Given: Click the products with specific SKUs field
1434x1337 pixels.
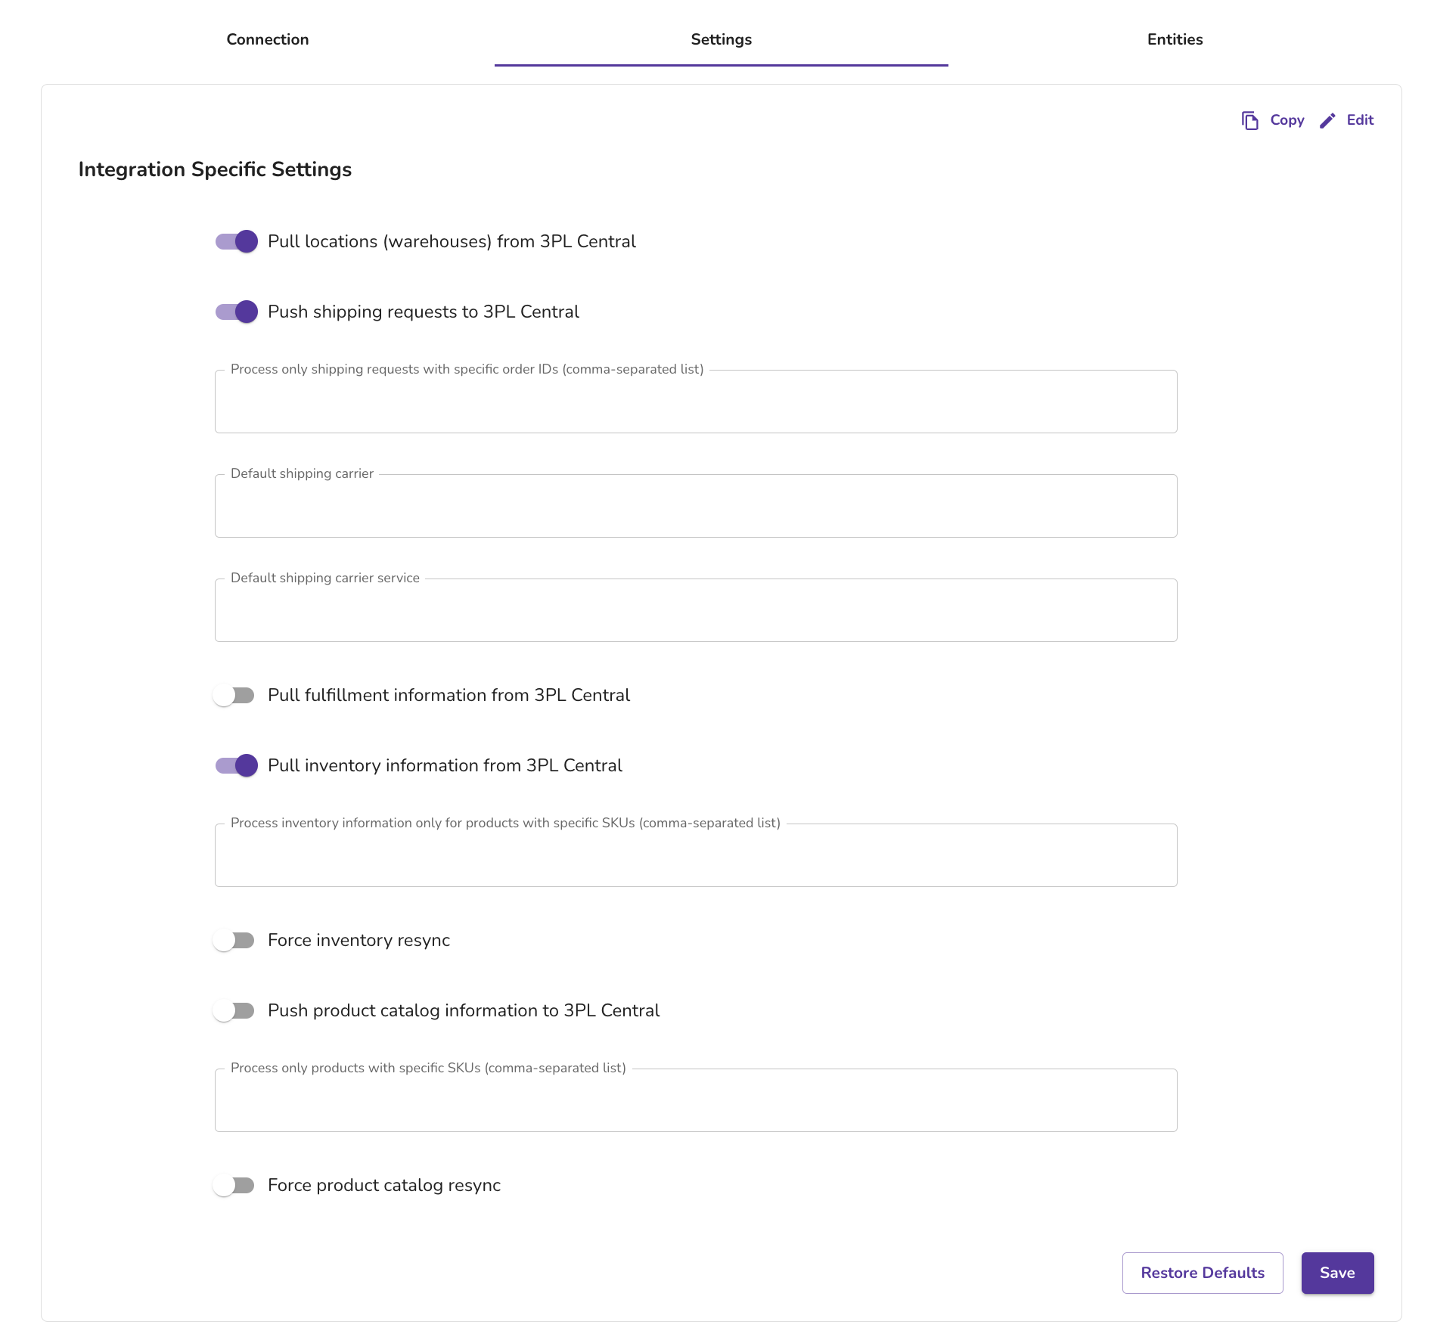Looking at the screenshot, I should 696,1100.
